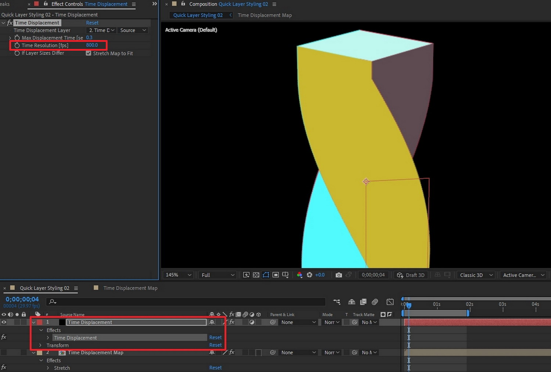Switch to Time Displacement Map timeline tab
551x372 pixels.
(130, 288)
